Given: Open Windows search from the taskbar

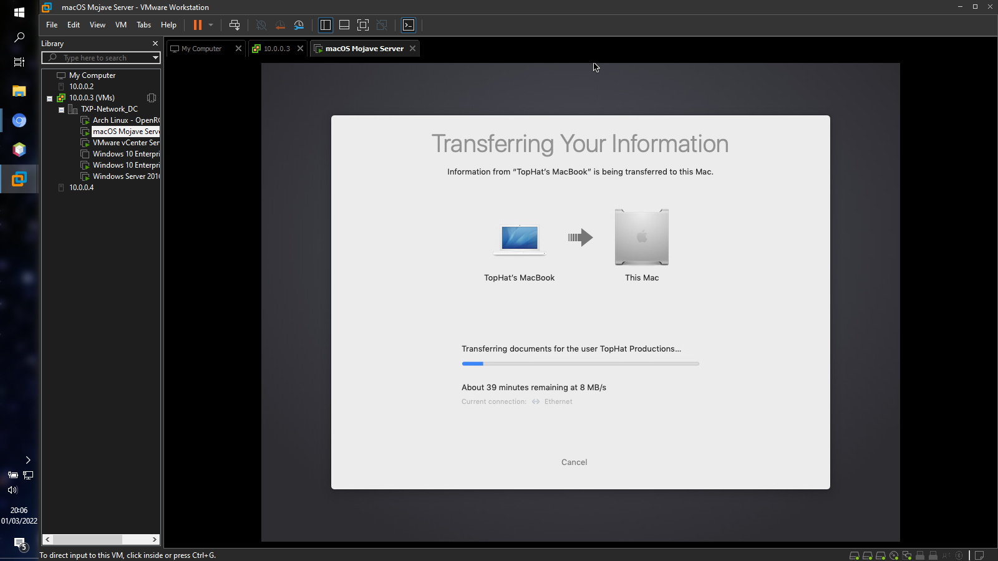Looking at the screenshot, I should point(19,37).
